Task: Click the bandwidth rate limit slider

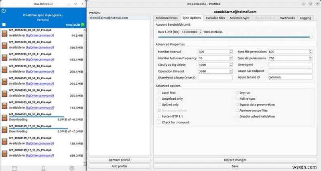Action: click(x=235, y=37)
